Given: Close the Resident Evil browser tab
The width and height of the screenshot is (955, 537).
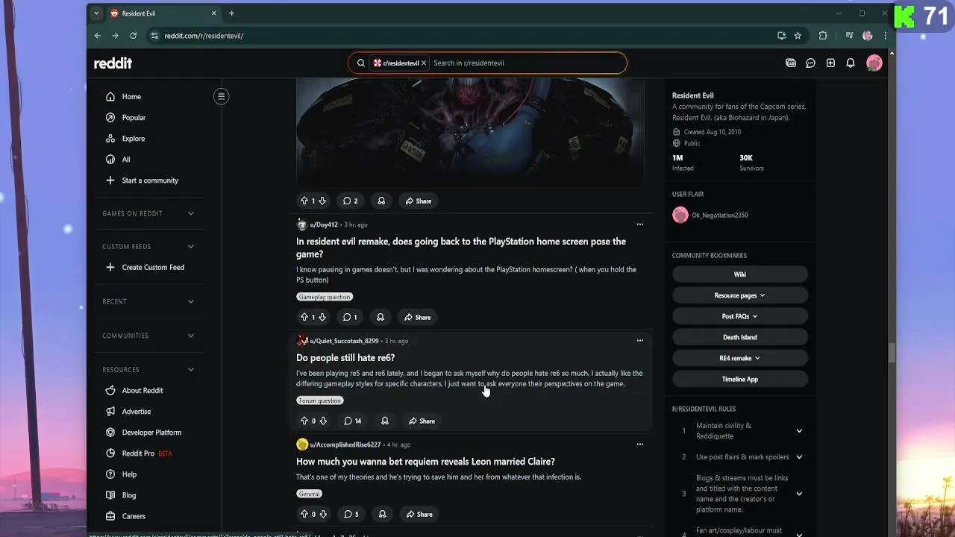Looking at the screenshot, I should pyautogui.click(x=214, y=13).
